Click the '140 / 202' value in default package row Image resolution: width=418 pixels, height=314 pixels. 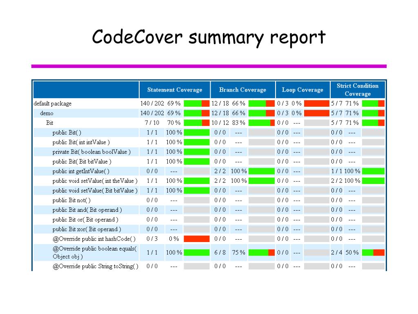152,103
